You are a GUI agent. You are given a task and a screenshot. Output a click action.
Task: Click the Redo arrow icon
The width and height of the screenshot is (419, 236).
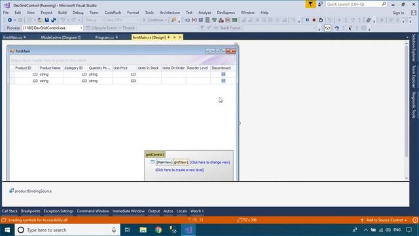(x=73, y=20)
